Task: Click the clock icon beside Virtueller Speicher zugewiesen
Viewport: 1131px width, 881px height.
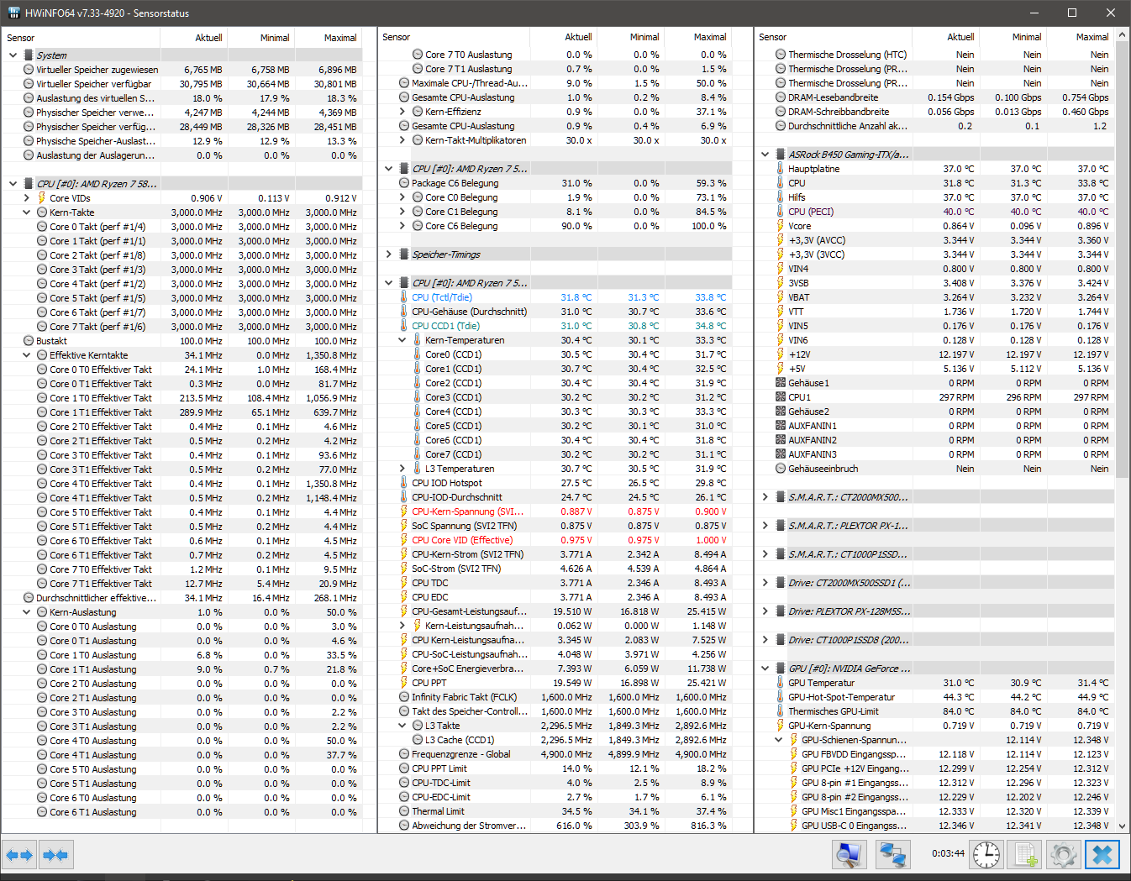Action: coord(29,70)
